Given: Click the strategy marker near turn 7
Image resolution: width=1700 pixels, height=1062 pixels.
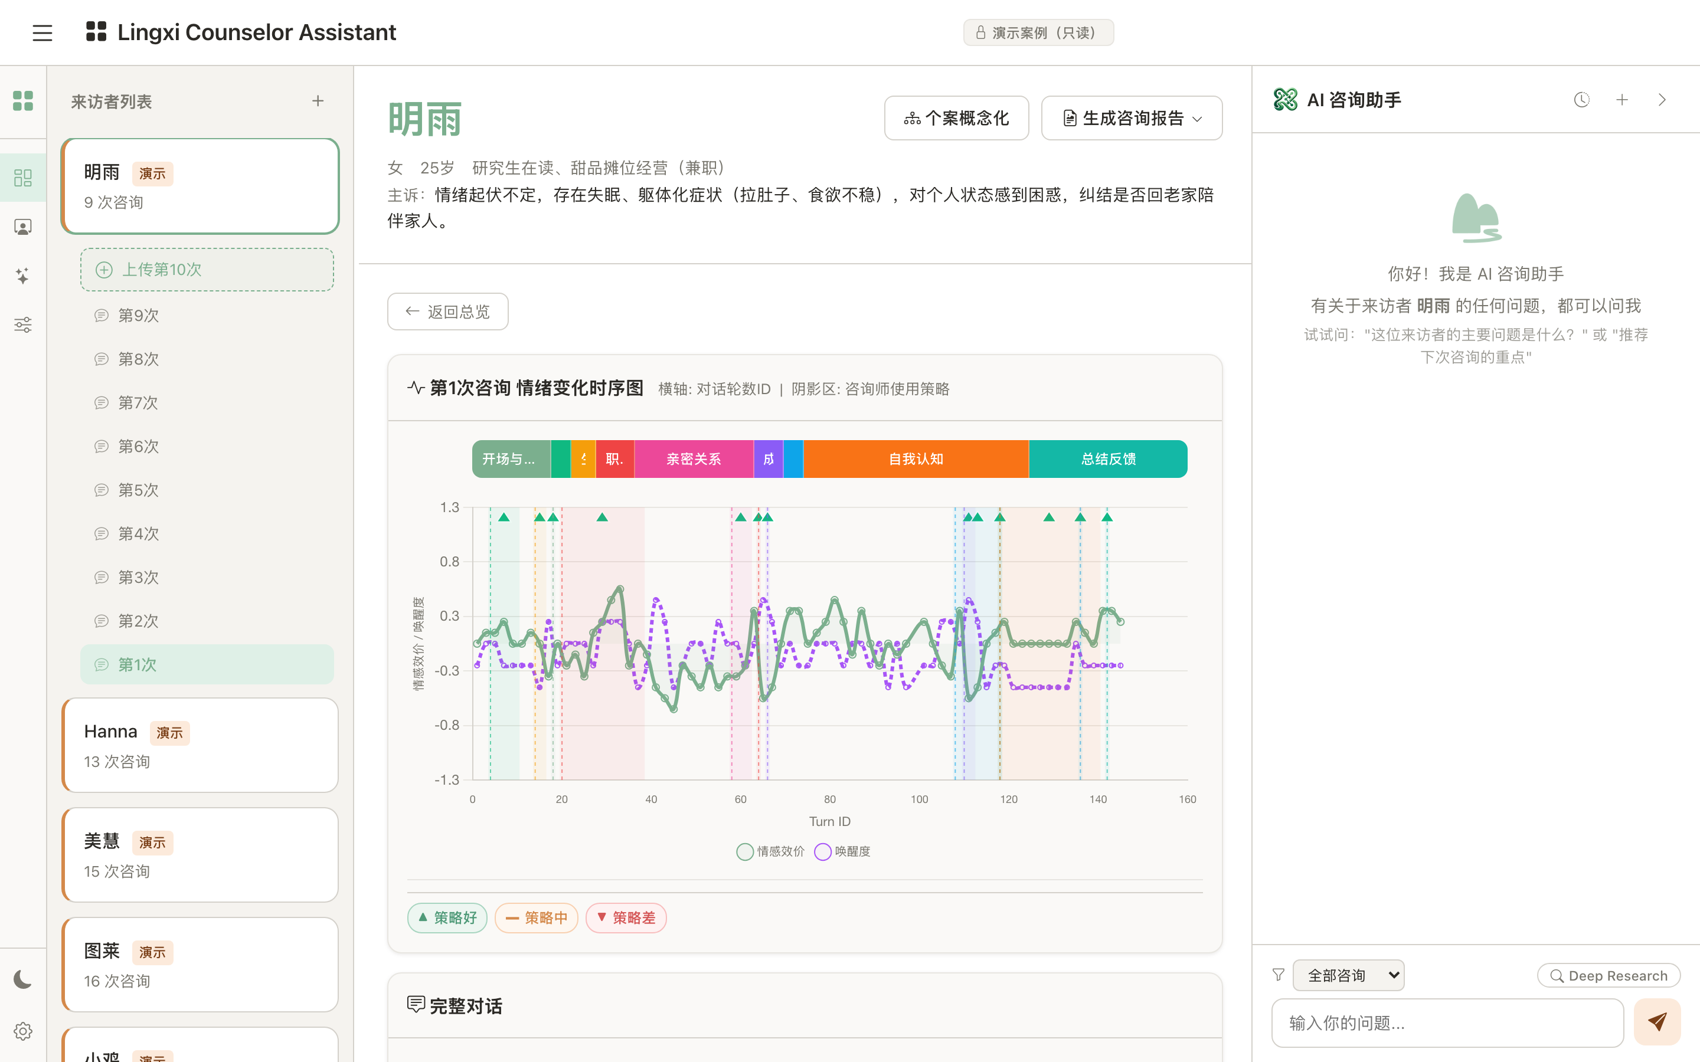Looking at the screenshot, I should [504, 517].
